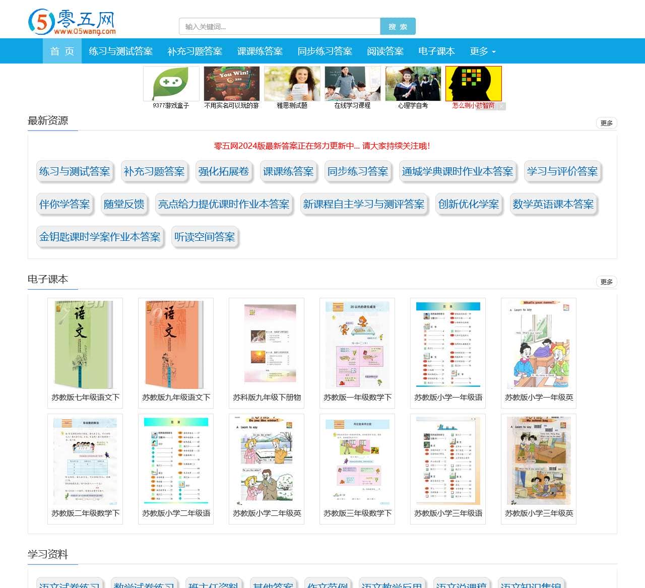Open the 听读空间答案 tag

205,237
